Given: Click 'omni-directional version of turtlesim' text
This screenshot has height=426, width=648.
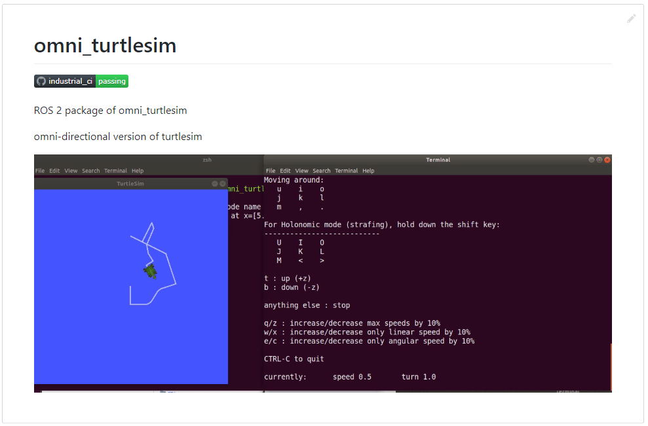Looking at the screenshot, I should pos(118,137).
